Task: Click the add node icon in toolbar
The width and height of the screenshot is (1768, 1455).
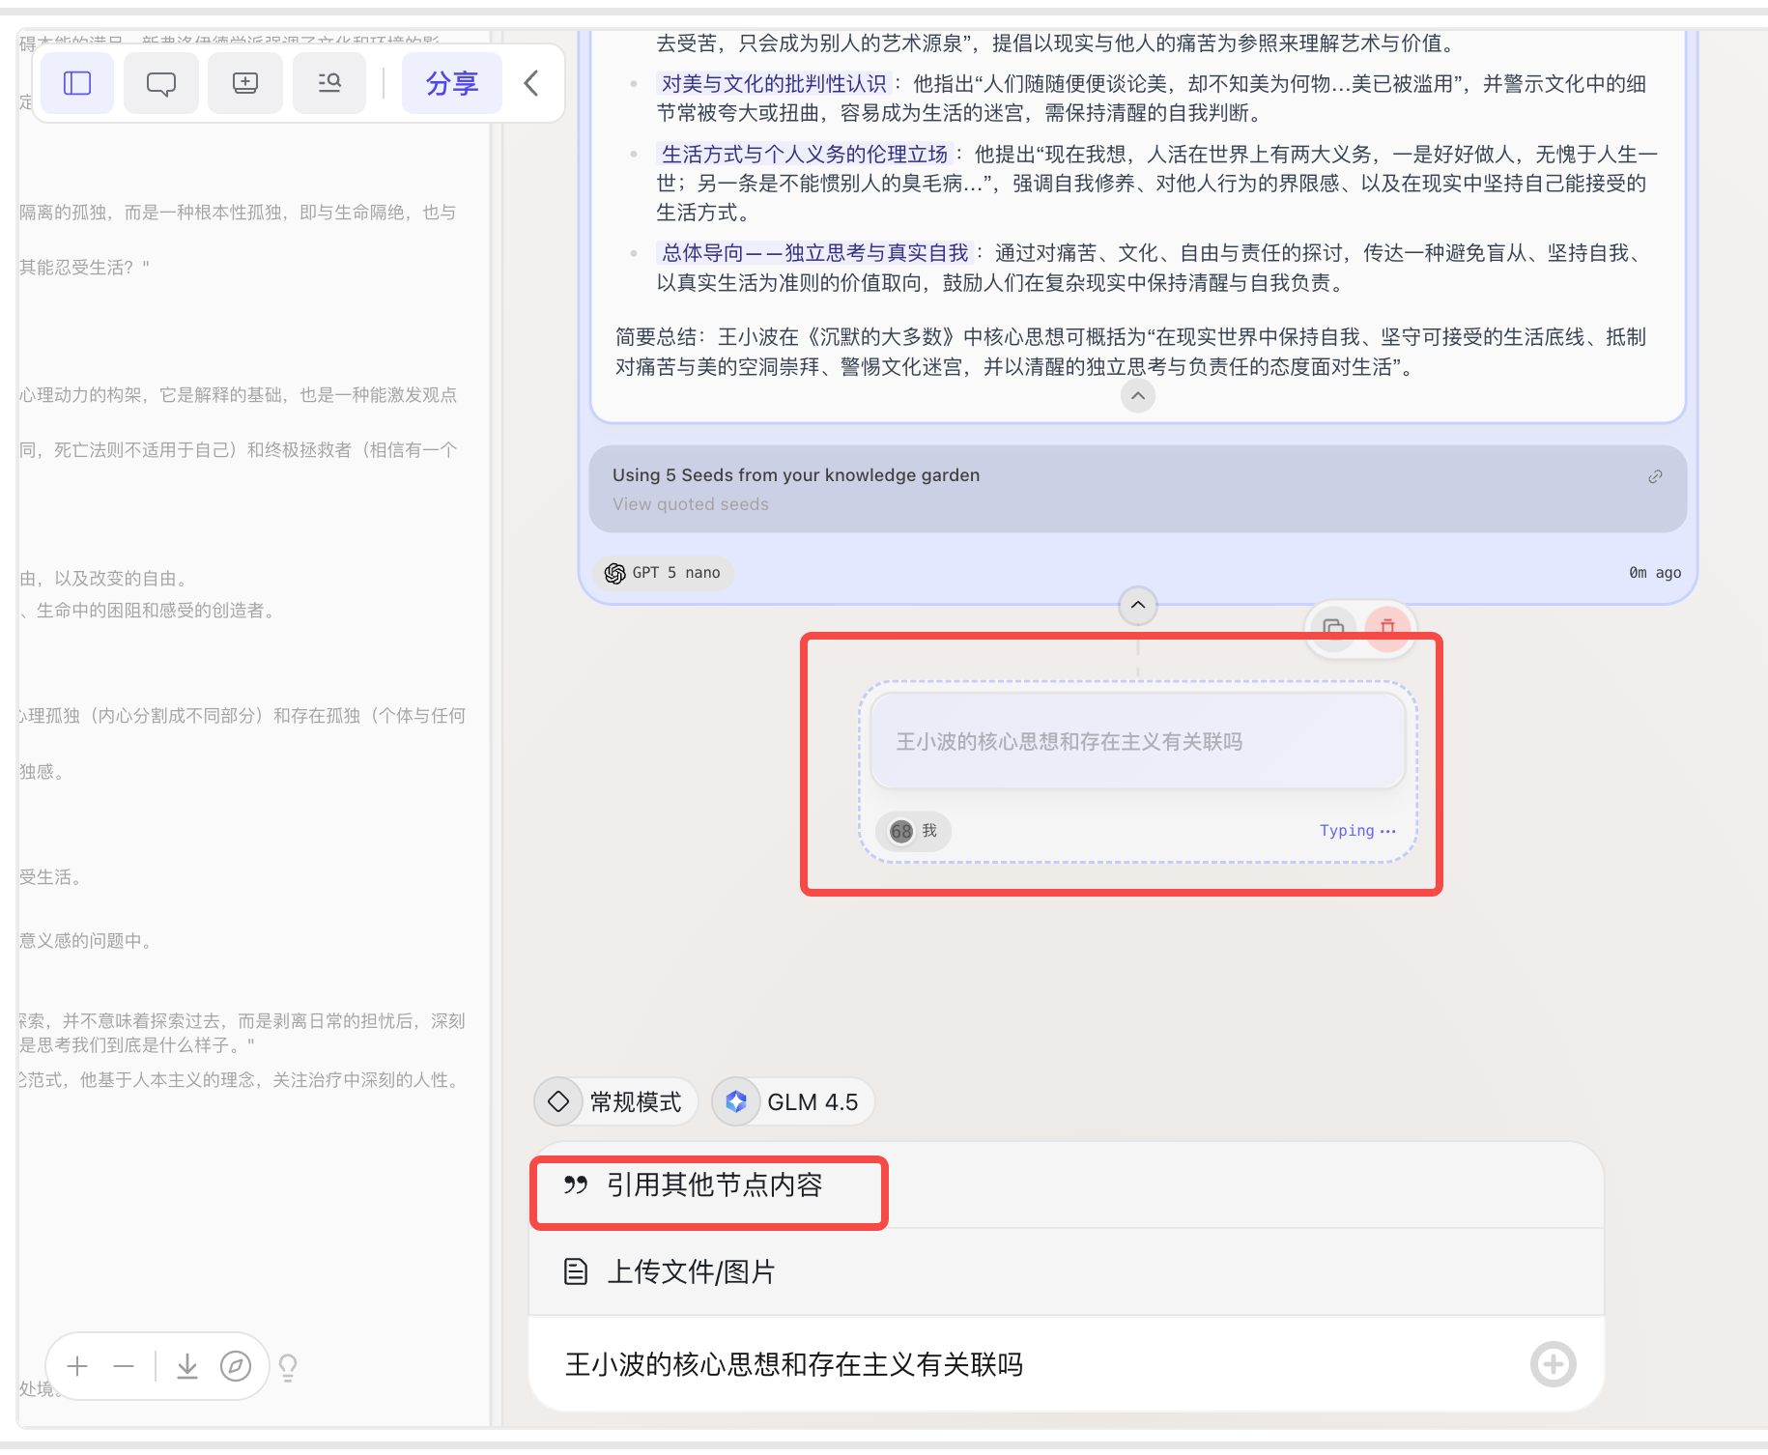Action: (x=245, y=84)
